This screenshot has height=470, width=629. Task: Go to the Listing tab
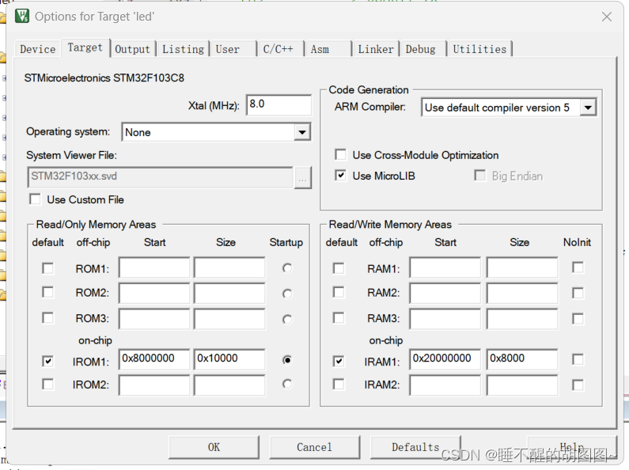tap(183, 49)
